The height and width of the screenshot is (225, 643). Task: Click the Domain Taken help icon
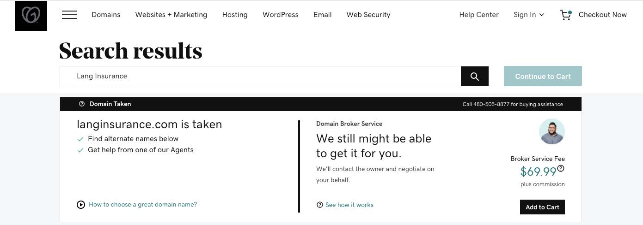(x=82, y=104)
